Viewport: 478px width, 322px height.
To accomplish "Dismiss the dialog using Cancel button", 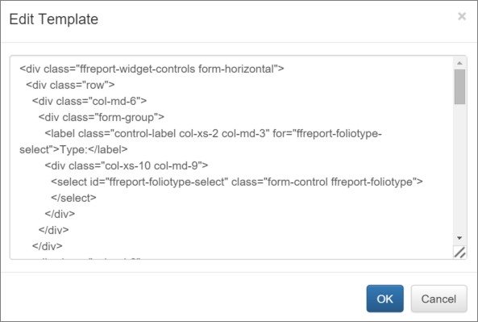I will click(x=439, y=299).
